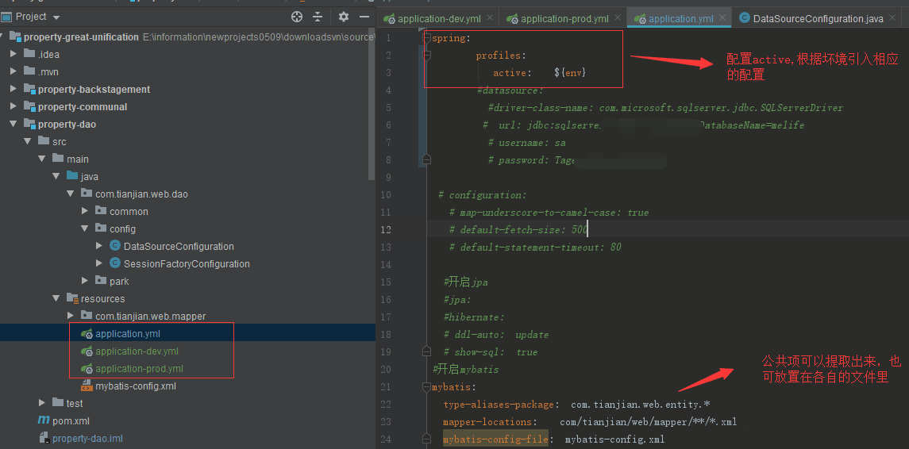Select pom.xml in the project tree
This screenshot has width=909, height=449.
point(70,421)
